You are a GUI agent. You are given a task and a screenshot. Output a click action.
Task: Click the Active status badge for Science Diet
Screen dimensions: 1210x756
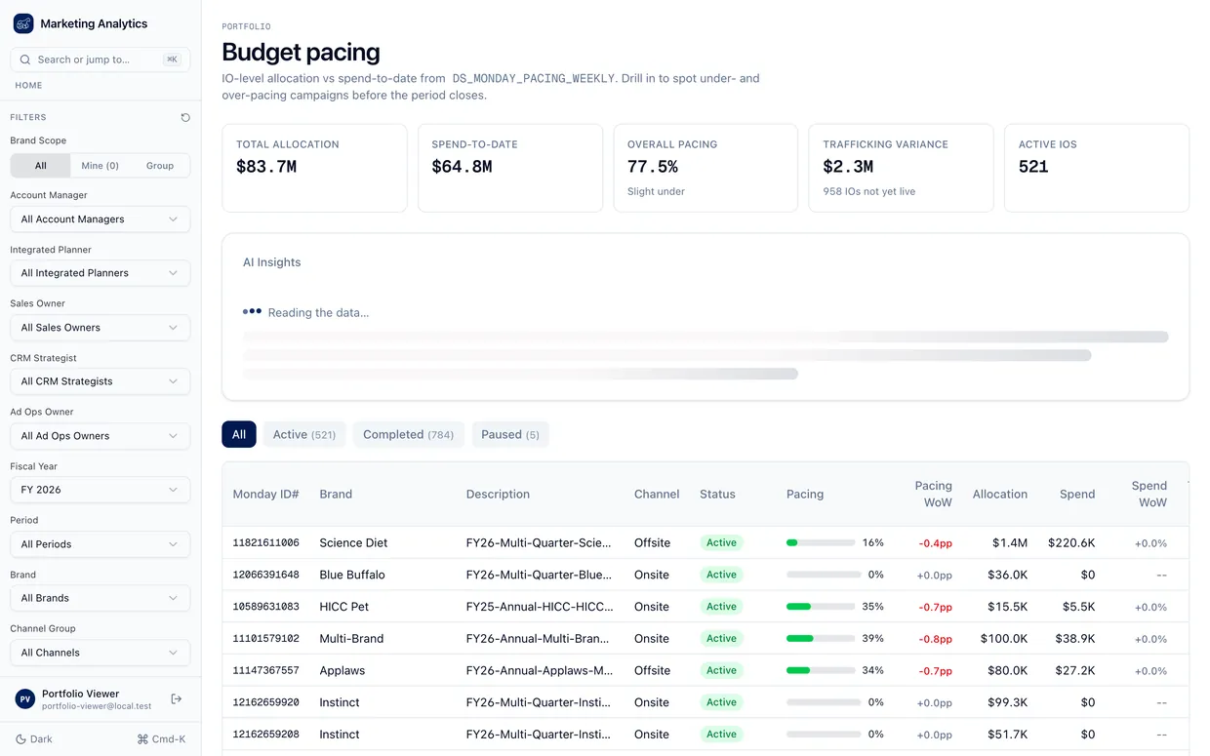pyautogui.click(x=721, y=542)
